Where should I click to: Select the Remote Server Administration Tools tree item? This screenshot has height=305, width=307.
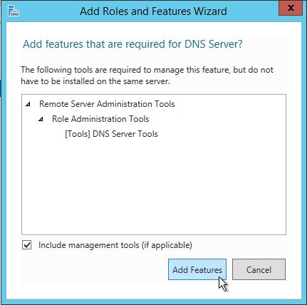coord(107,104)
